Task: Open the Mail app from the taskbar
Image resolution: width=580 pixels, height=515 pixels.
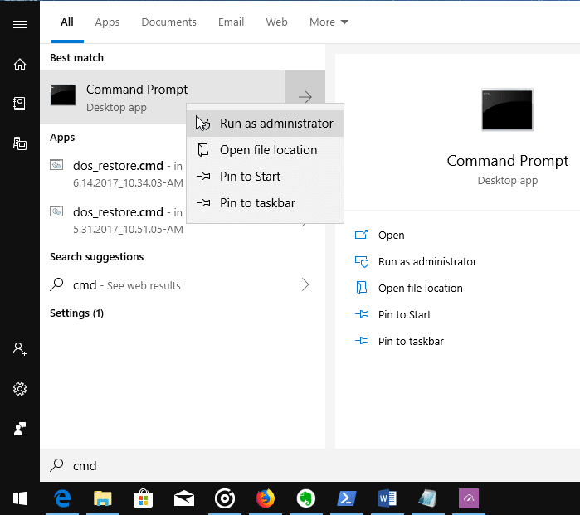Action: click(184, 498)
